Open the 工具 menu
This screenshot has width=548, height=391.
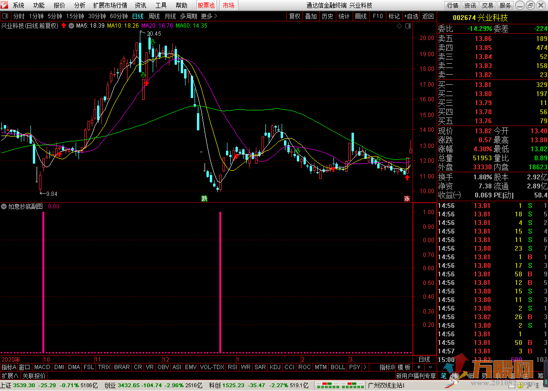click(x=161, y=5)
